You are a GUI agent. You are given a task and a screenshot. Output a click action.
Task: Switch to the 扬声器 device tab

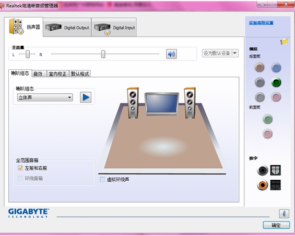click(23, 27)
